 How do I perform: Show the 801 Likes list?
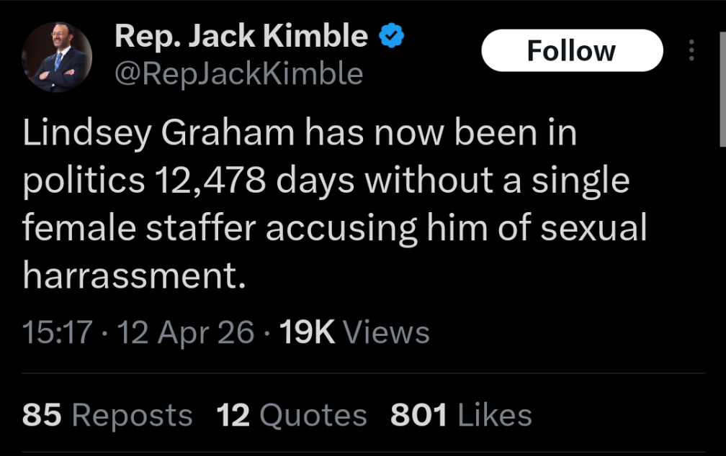pyautogui.click(x=461, y=415)
